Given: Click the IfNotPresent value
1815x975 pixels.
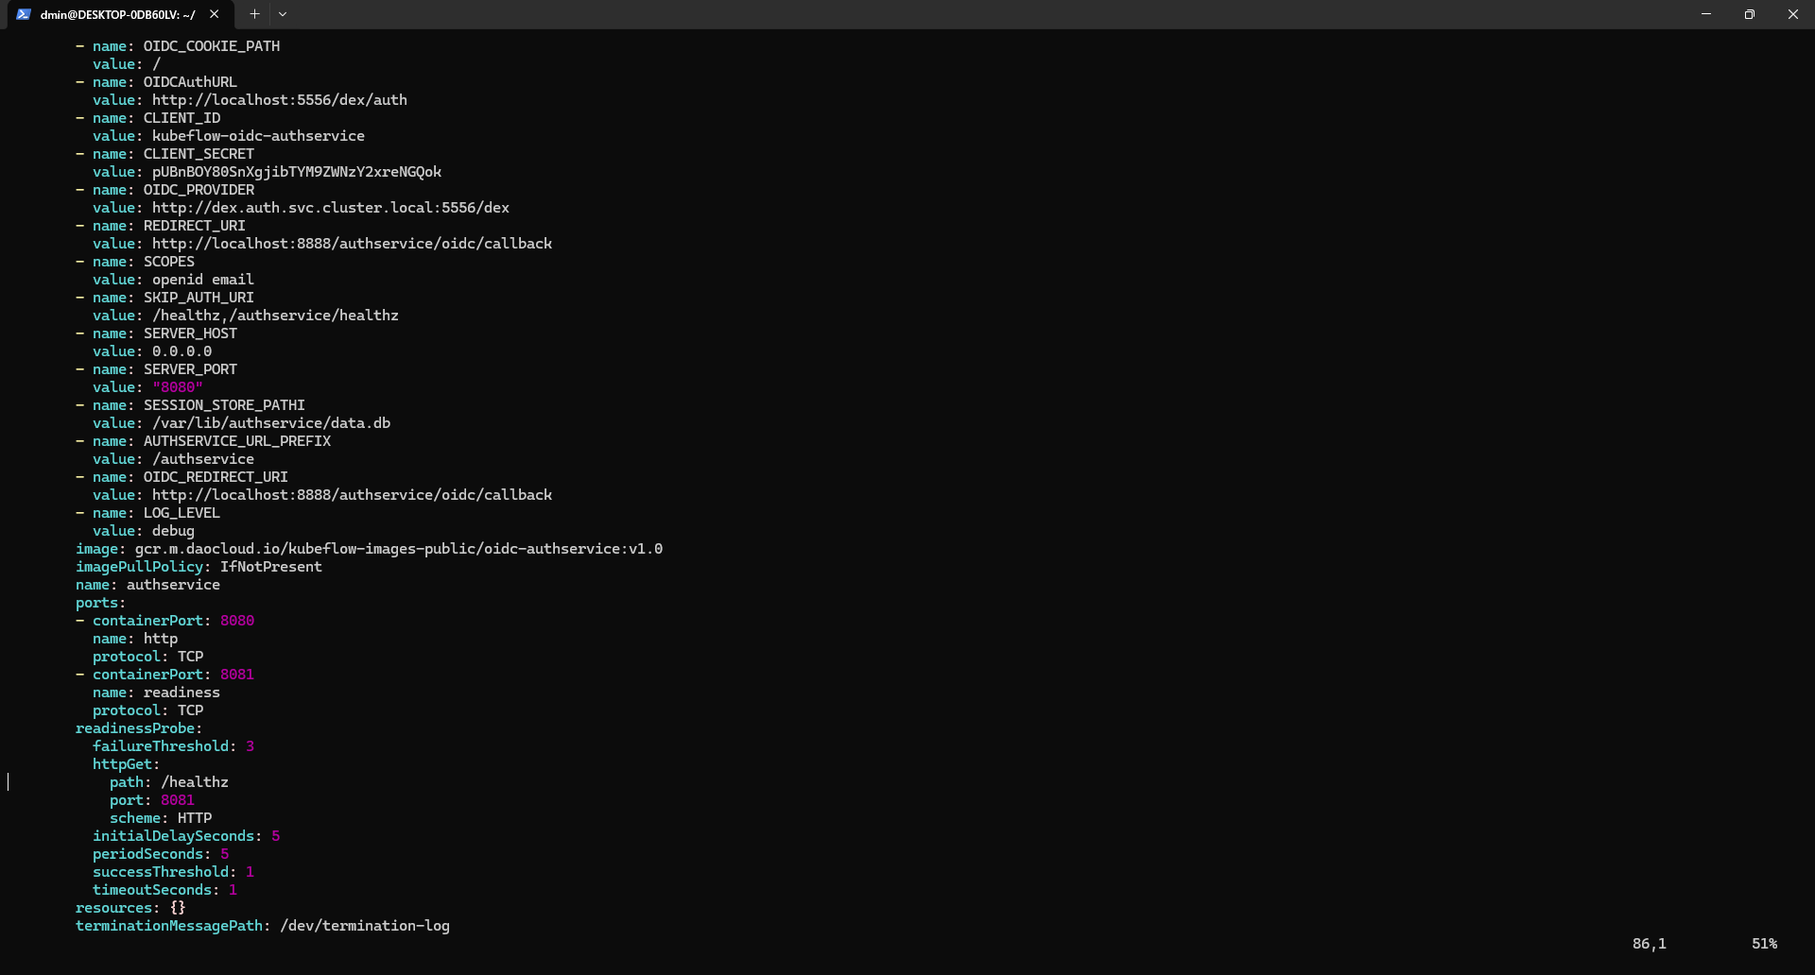Looking at the screenshot, I should 271,567.
